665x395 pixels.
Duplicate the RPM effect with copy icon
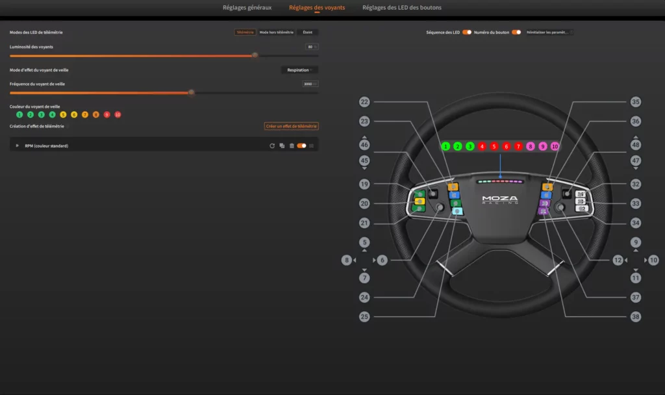(282, 146)
